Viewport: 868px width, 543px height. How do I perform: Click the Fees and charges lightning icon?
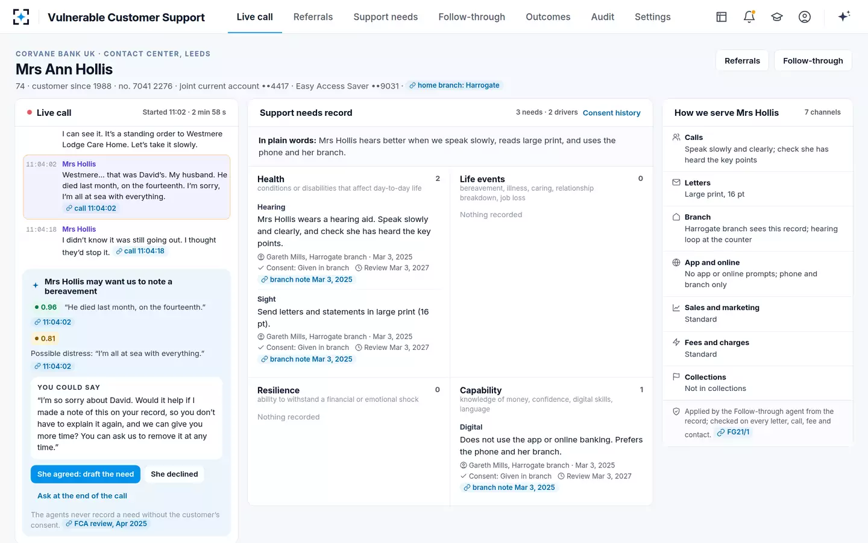coord(676,343)
